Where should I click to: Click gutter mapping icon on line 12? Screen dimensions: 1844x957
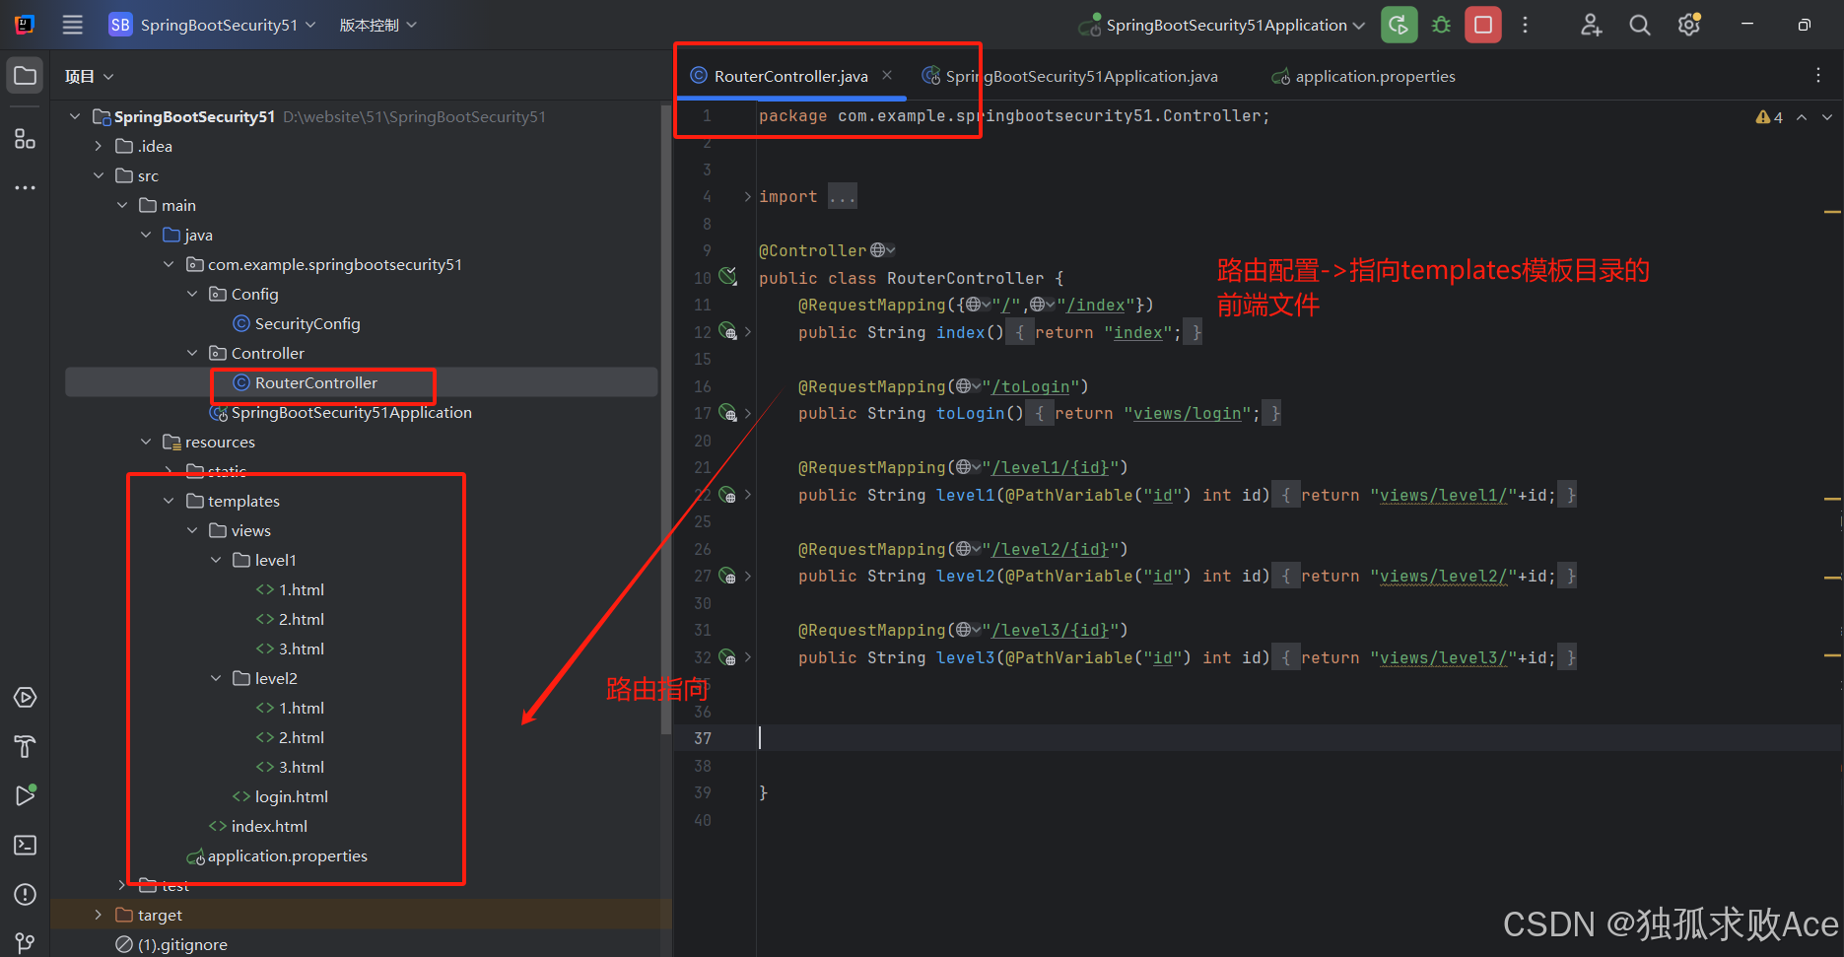(x=727, y=331)
